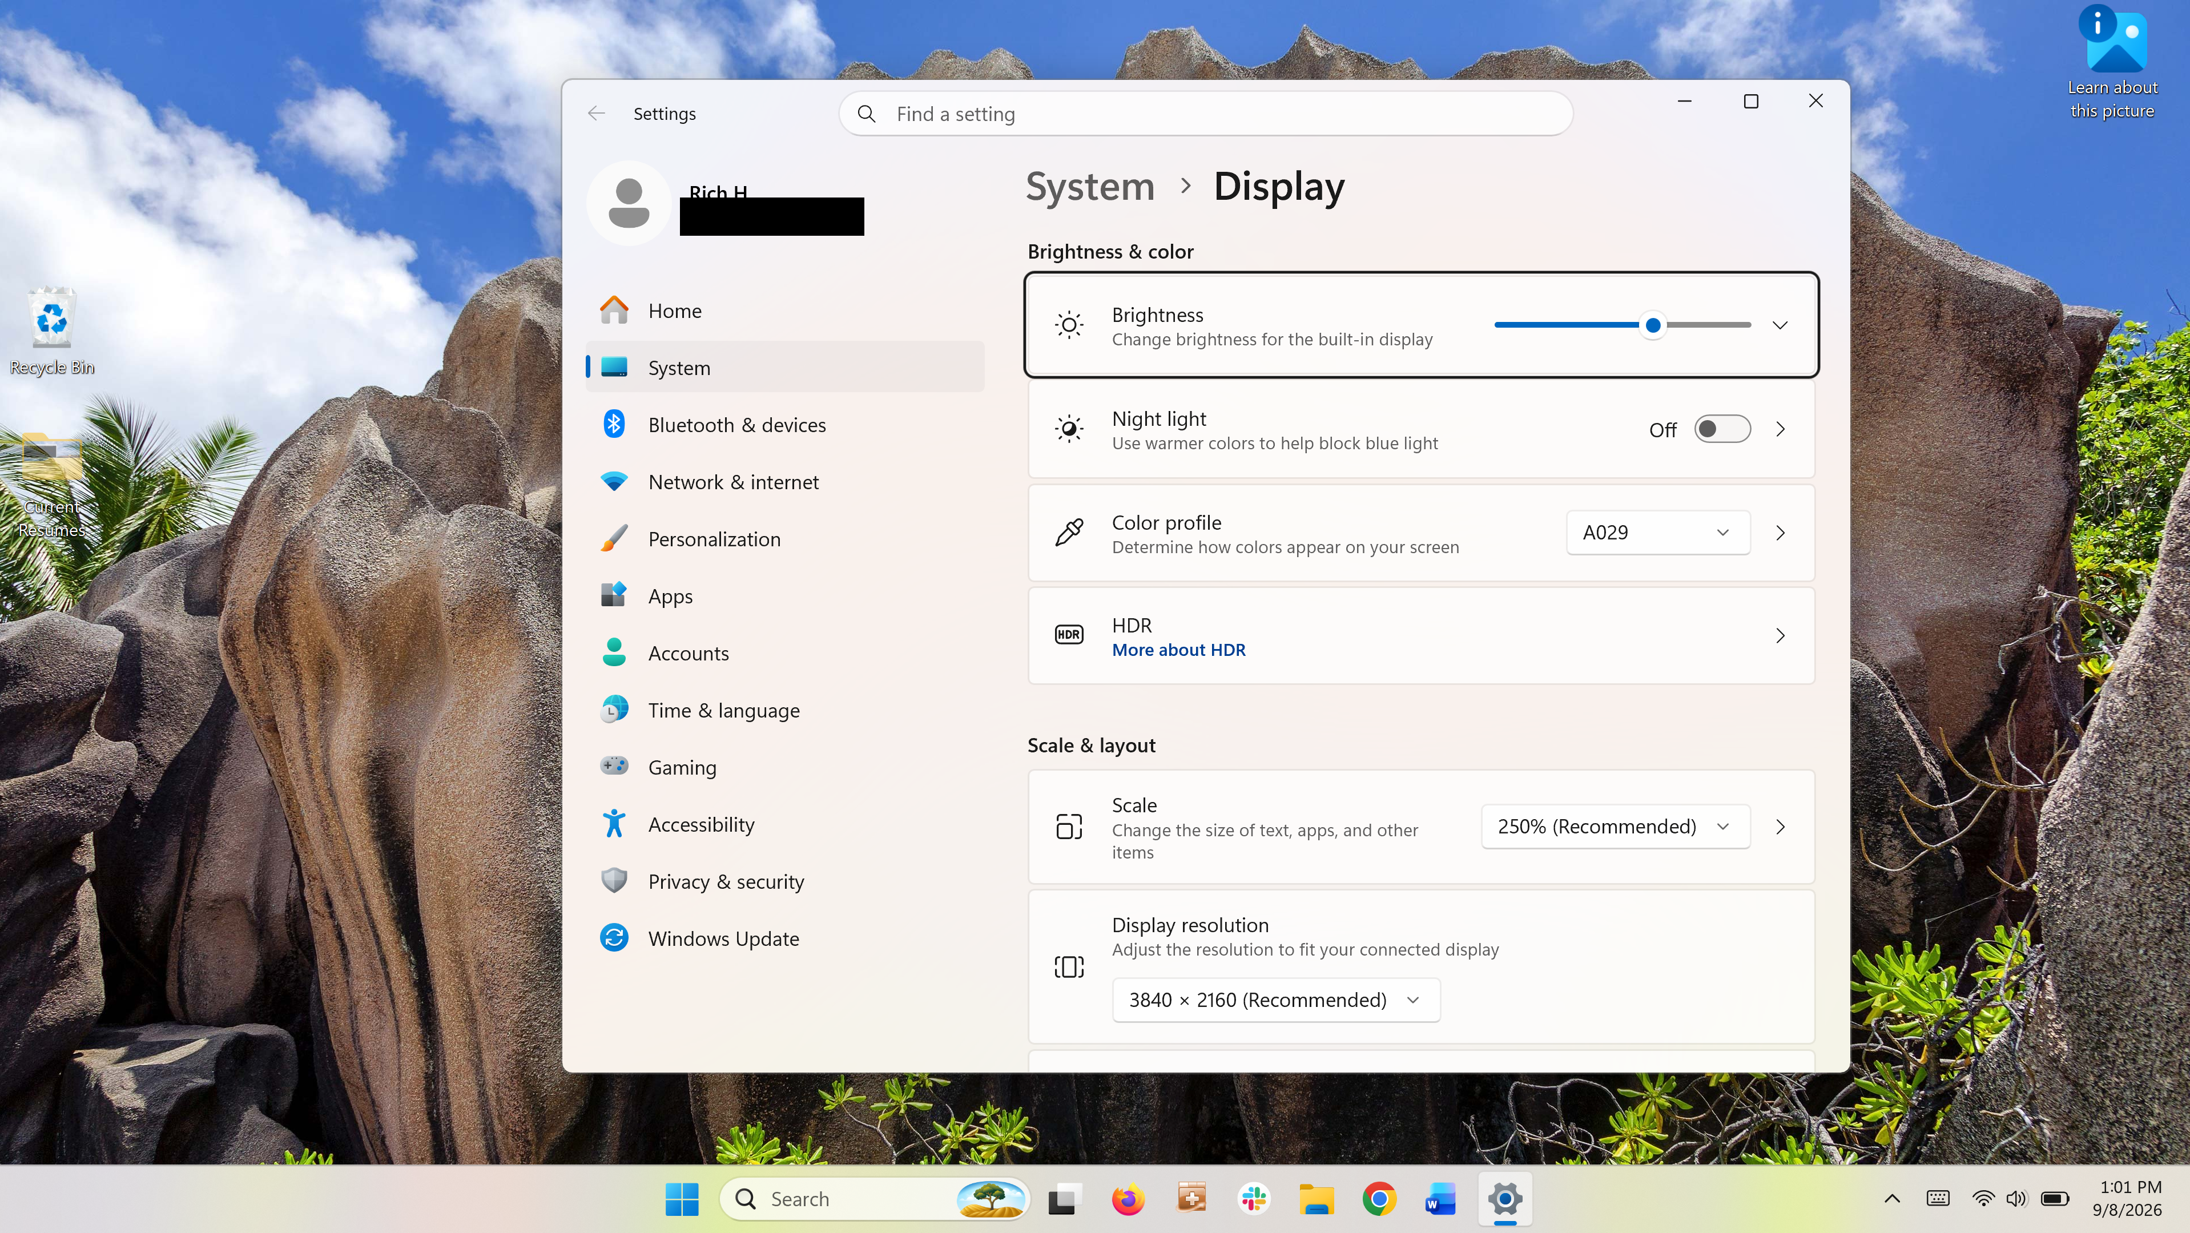Click the Scale icon in Scale row

pyautogui.click(x=1069, y=827)
